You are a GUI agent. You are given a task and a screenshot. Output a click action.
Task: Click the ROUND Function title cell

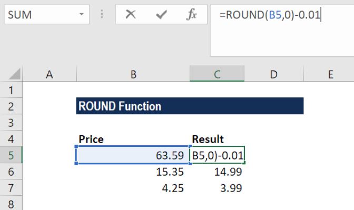coord(190,106)
